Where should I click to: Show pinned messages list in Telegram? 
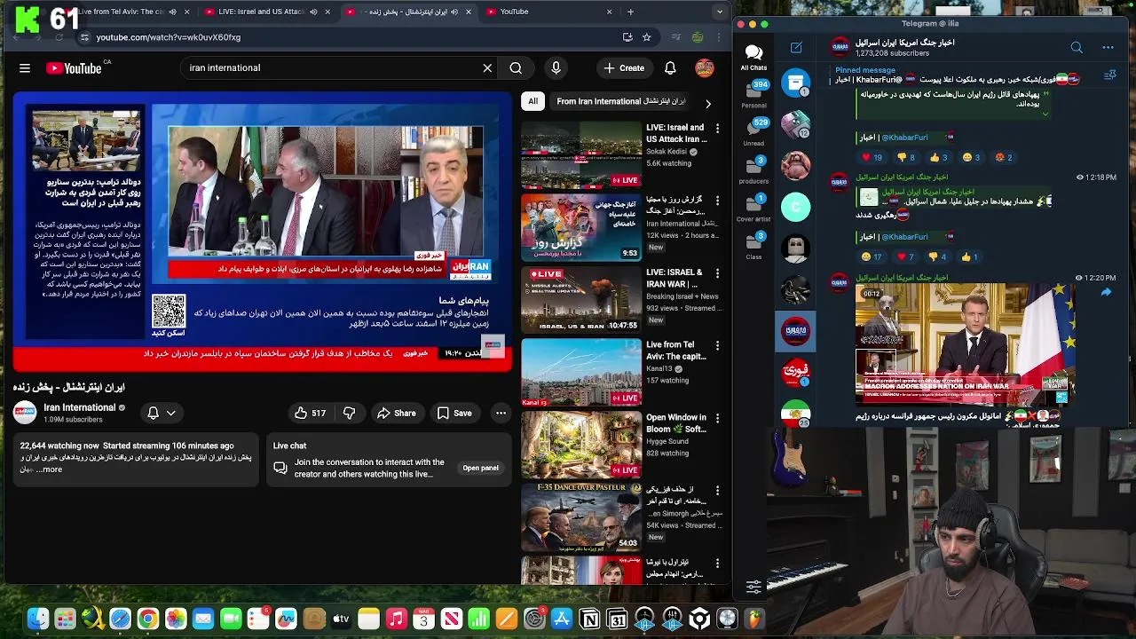1109,75
